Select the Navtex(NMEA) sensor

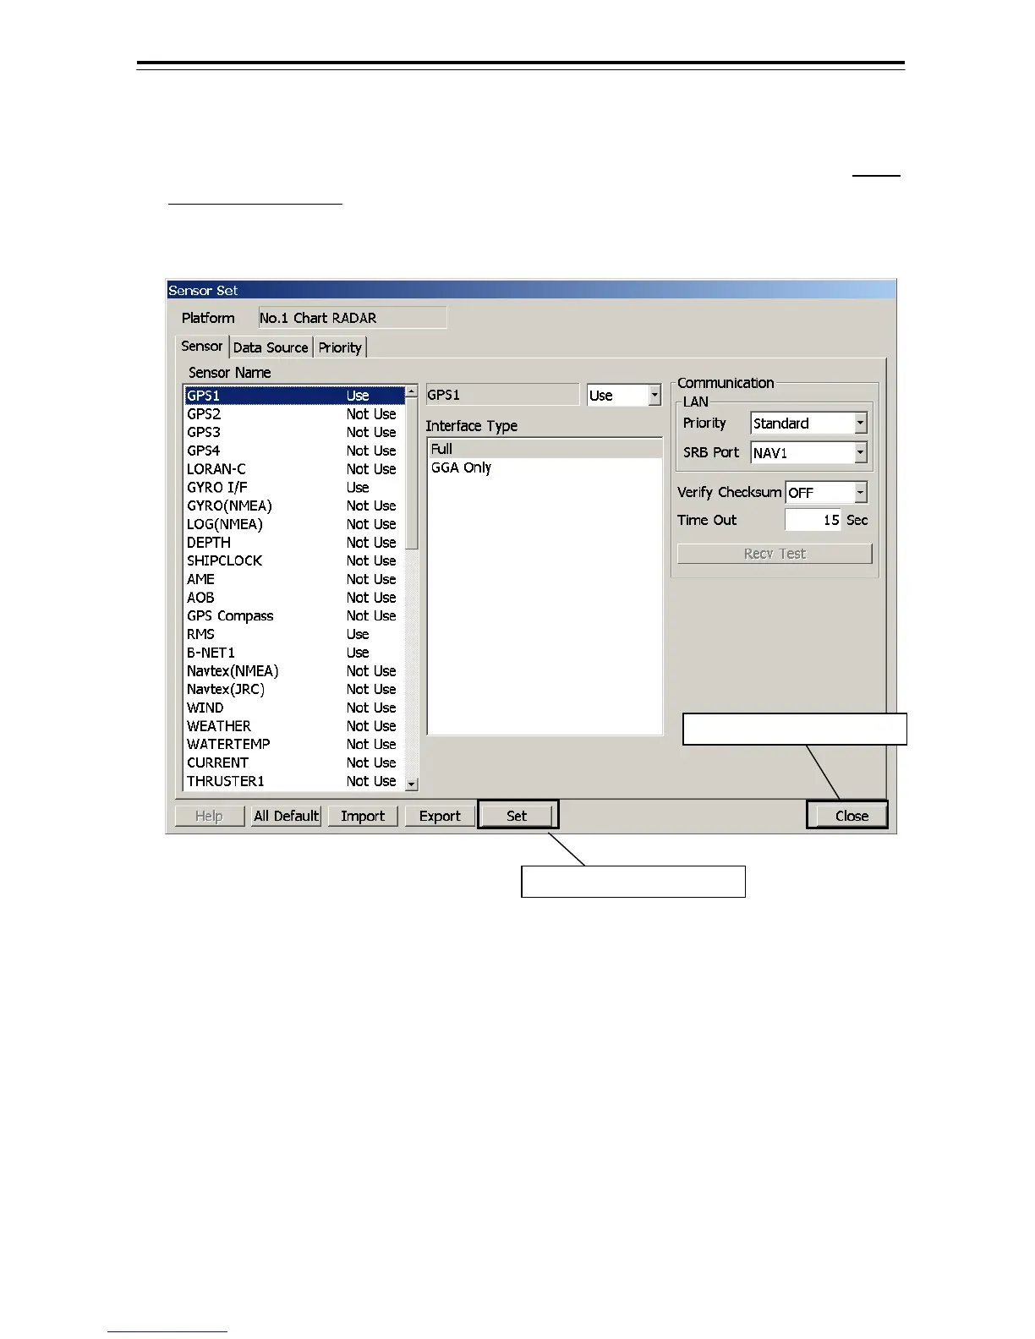point(294,671)
